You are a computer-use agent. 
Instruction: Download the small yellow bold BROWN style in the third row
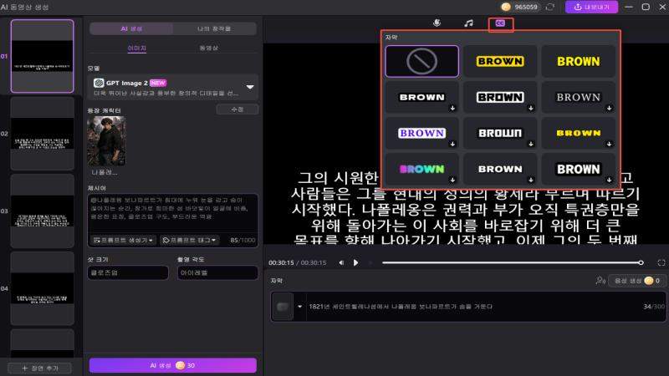pos(609,144)
